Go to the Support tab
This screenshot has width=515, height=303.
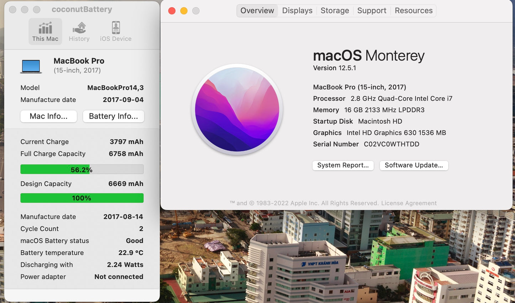click(372, 11)
